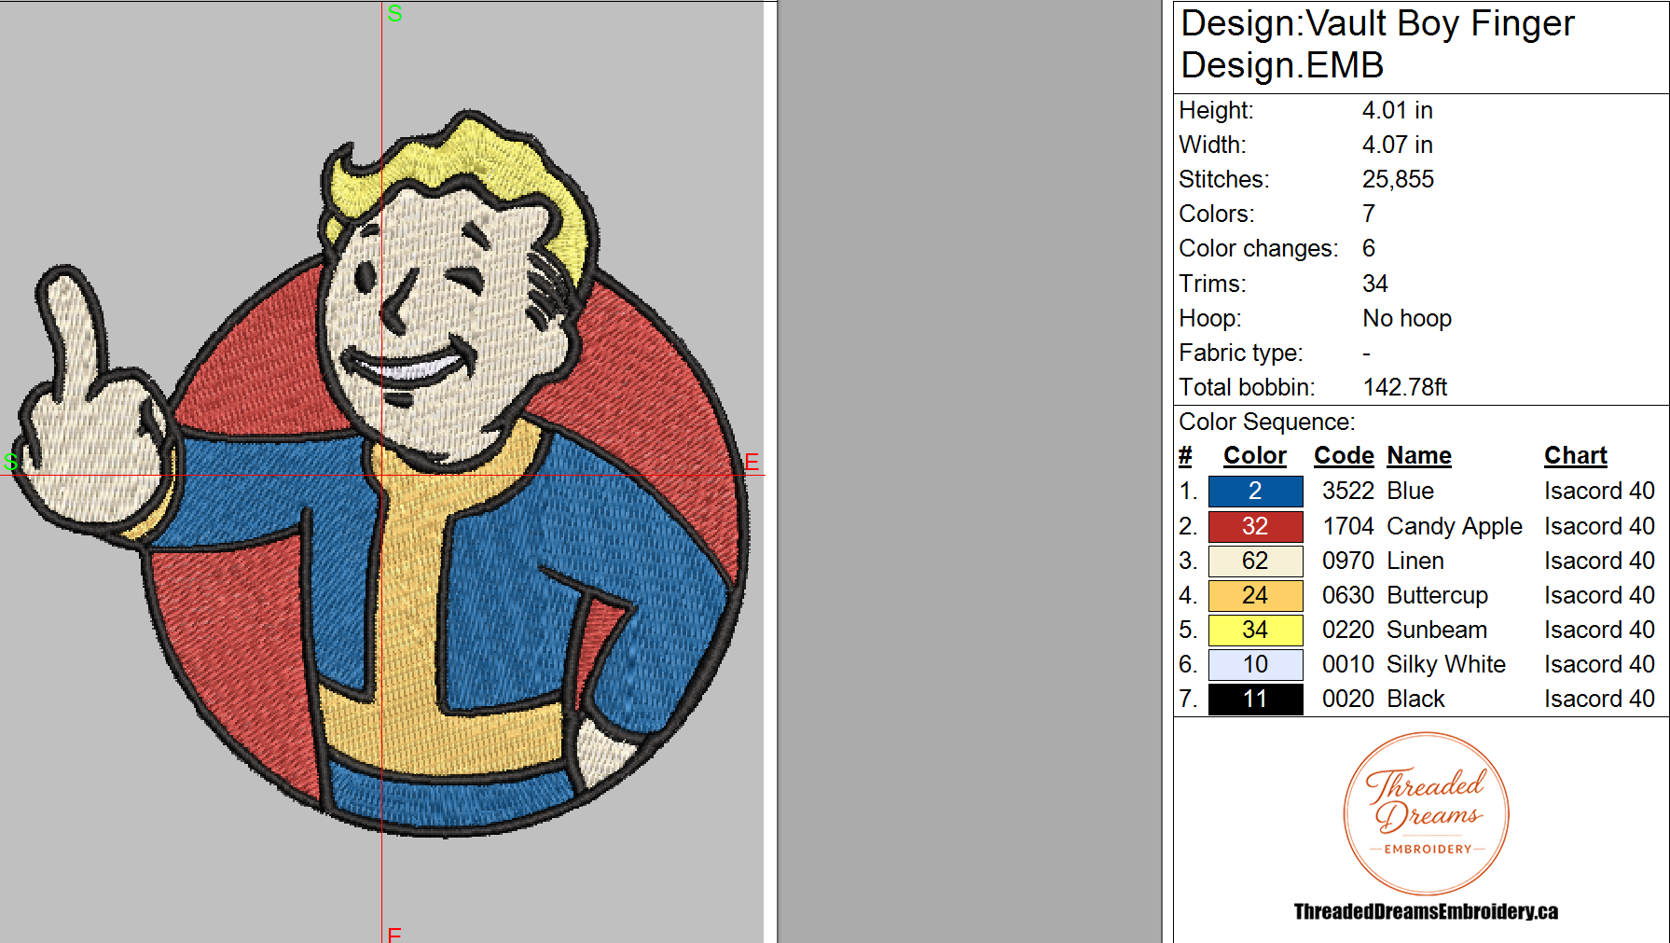The image size is (1670, 943).
Task: Click the Buttercup swatch numbered 24
Action: [1255, 595]
